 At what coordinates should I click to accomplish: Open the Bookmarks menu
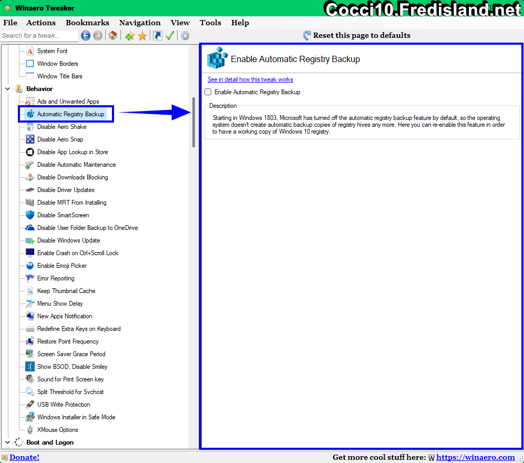(87, 23)
